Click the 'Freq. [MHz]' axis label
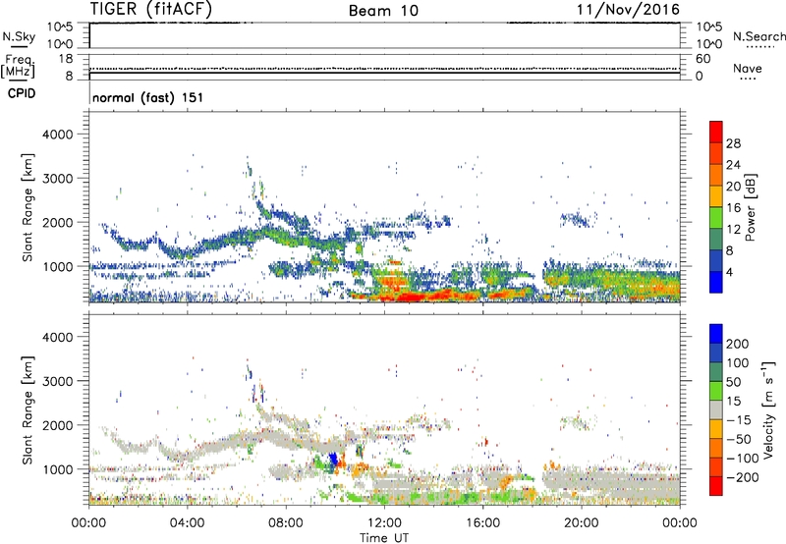This screenshot has width=786, height=544. coord(18,67)
